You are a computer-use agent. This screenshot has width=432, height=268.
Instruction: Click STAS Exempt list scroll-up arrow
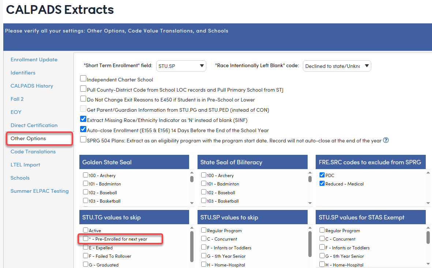click(428, 227)
